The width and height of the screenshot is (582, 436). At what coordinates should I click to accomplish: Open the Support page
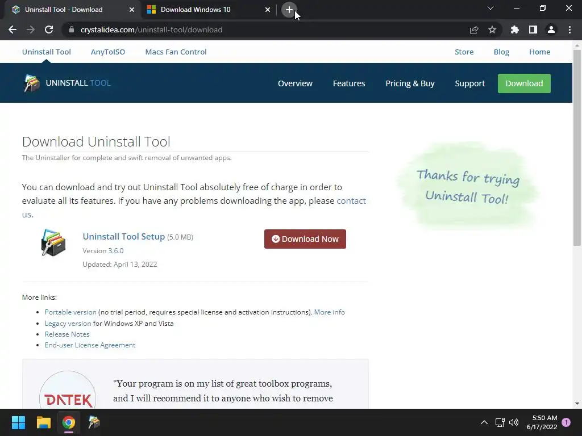(x=470, y=83)
